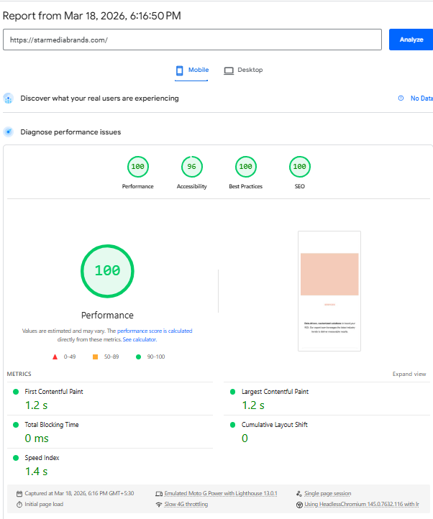This screenshot has width=433, height=519.
Task: Click the Desktop monitor icon
Action: [229, 70]
